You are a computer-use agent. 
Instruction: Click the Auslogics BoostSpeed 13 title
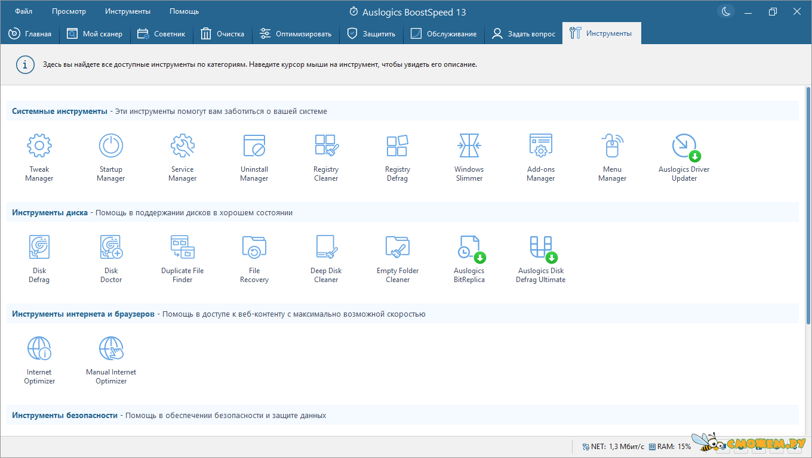[x=414, y=12]
